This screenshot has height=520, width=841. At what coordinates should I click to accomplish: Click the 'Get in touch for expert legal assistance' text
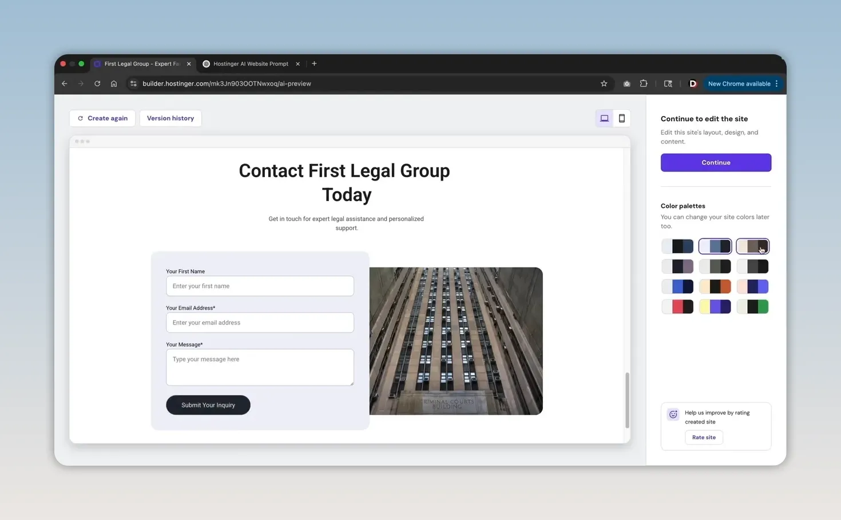pos(346,223)
